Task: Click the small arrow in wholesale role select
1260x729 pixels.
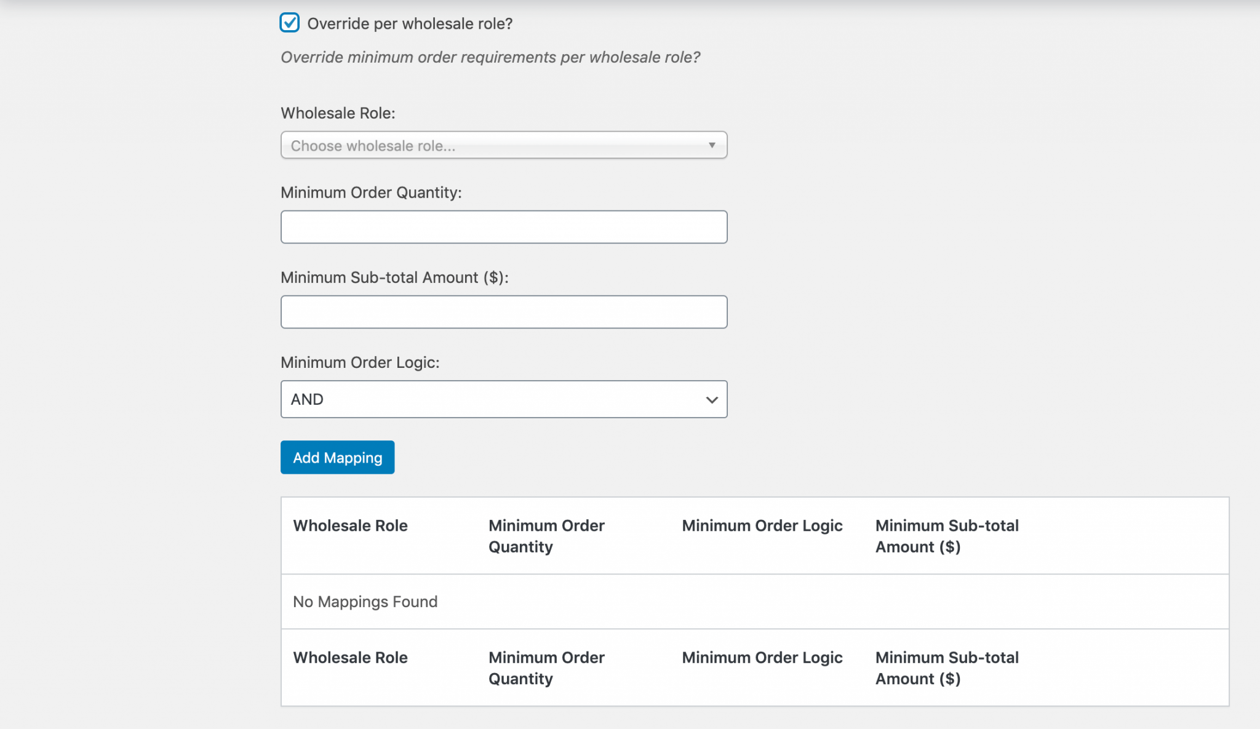Action: (x=712, y=145)
